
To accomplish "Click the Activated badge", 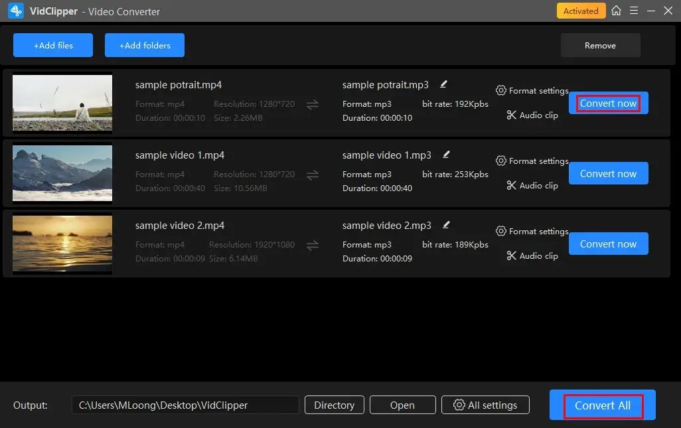I will click(581, 11).
